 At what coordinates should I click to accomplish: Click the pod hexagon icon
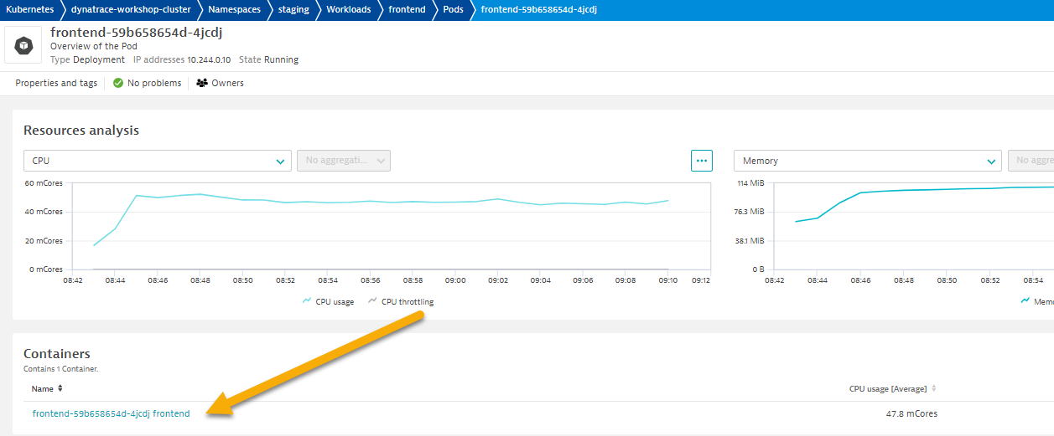[x=23, y=45]
